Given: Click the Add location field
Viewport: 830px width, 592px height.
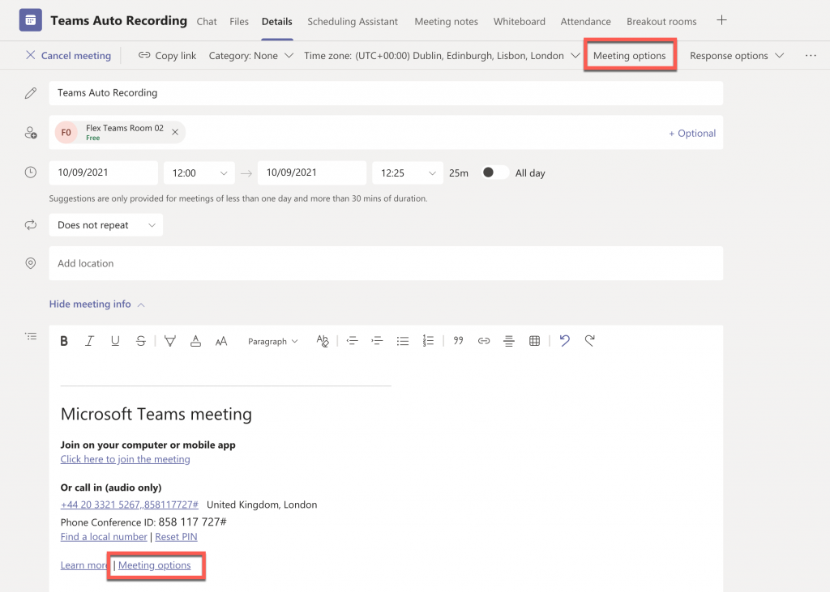Looking at the screenshot, I should (x=386, y=263).
